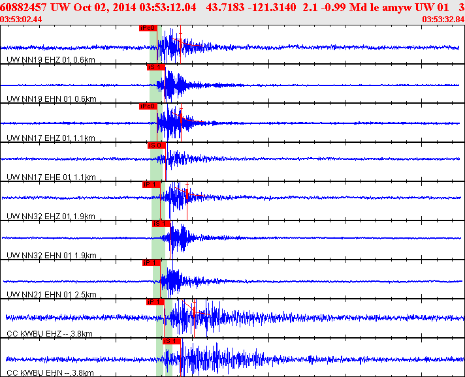465x377 pixels.
Task: Click the origin date Oct 02, 2014 in header
Action: pyautogui.click(x=105, y=7)
